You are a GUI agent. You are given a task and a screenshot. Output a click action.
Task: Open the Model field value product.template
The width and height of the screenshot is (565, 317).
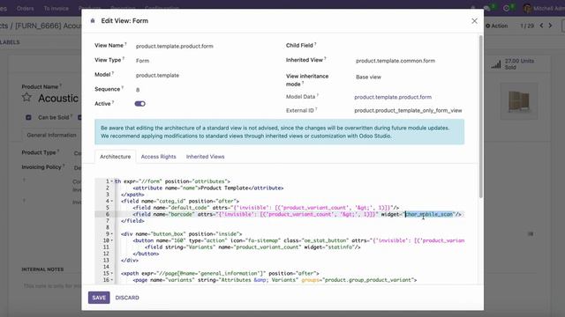(157, 76)
